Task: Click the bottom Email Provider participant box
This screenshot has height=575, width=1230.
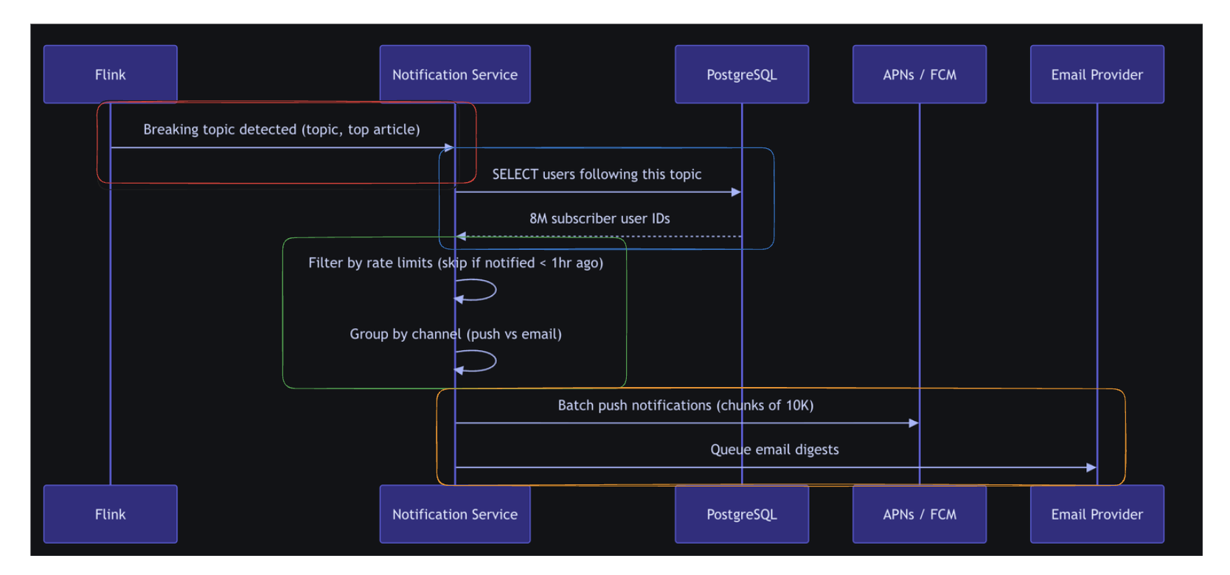Action: 1097,514
